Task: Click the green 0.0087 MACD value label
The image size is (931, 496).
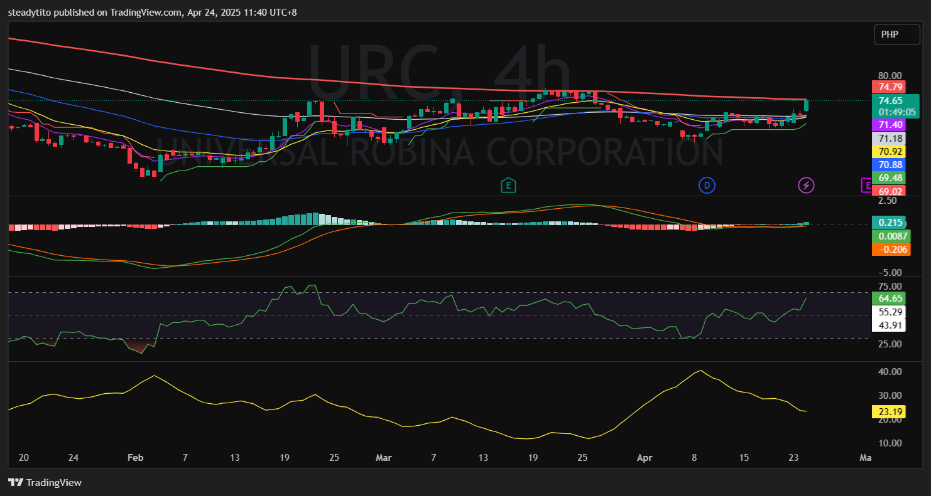Action: (x=891, y=236)
